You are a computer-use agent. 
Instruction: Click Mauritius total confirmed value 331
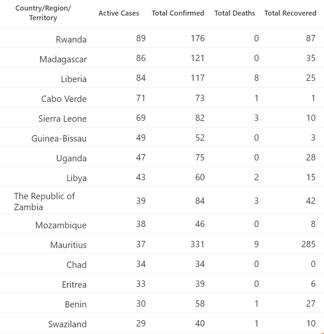pyautogui.click(x=197, y=244)
